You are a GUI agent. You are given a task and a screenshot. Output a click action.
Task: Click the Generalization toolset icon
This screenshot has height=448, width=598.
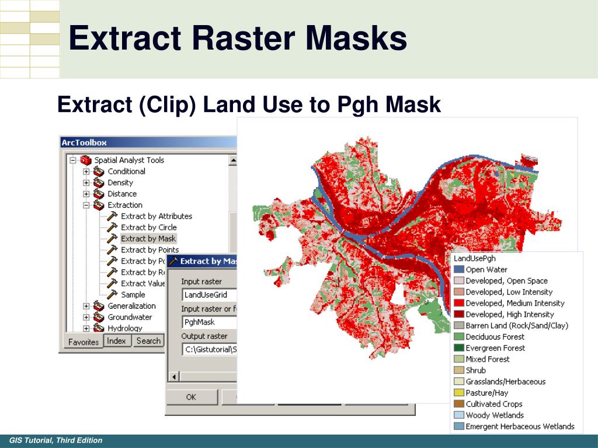(99, 306)
